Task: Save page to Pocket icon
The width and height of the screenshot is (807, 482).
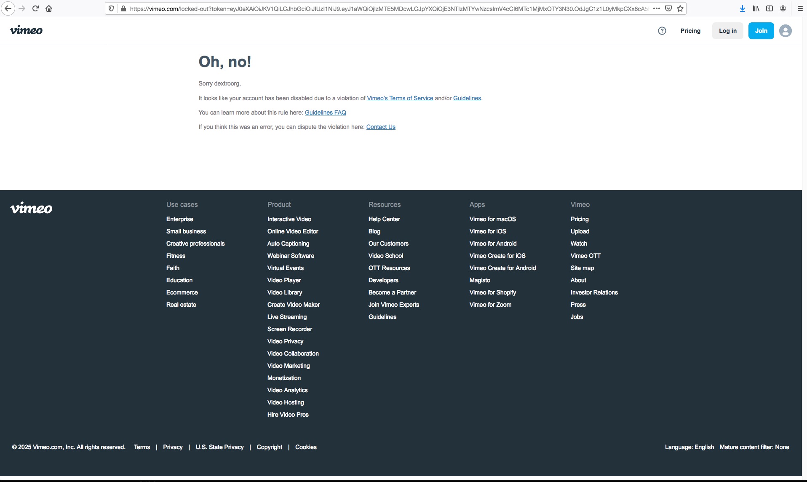Action: tap(668, 8)
